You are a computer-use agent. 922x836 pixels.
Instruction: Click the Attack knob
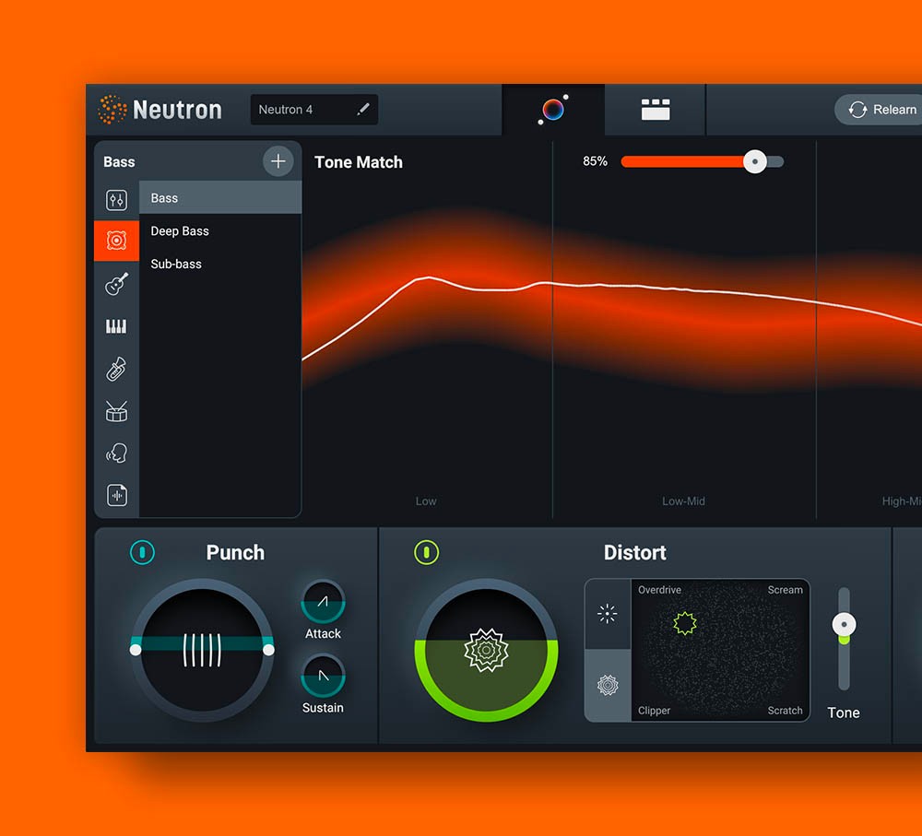click(x=323, y=601)
